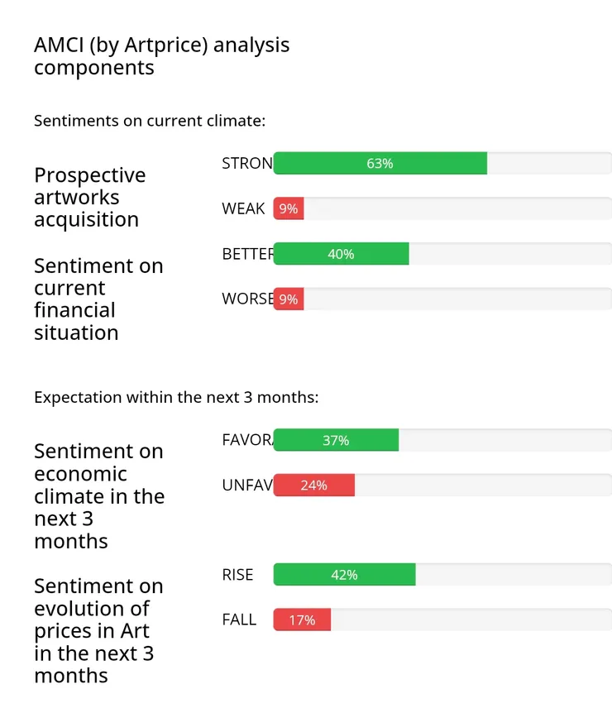Select the 'Sentiment on economic climate' label
The image size is (612, 708).
point(98,496)
